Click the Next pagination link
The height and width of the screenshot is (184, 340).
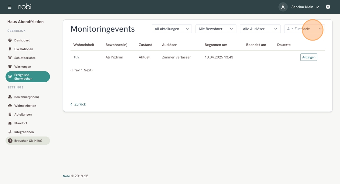coord(88,70)
